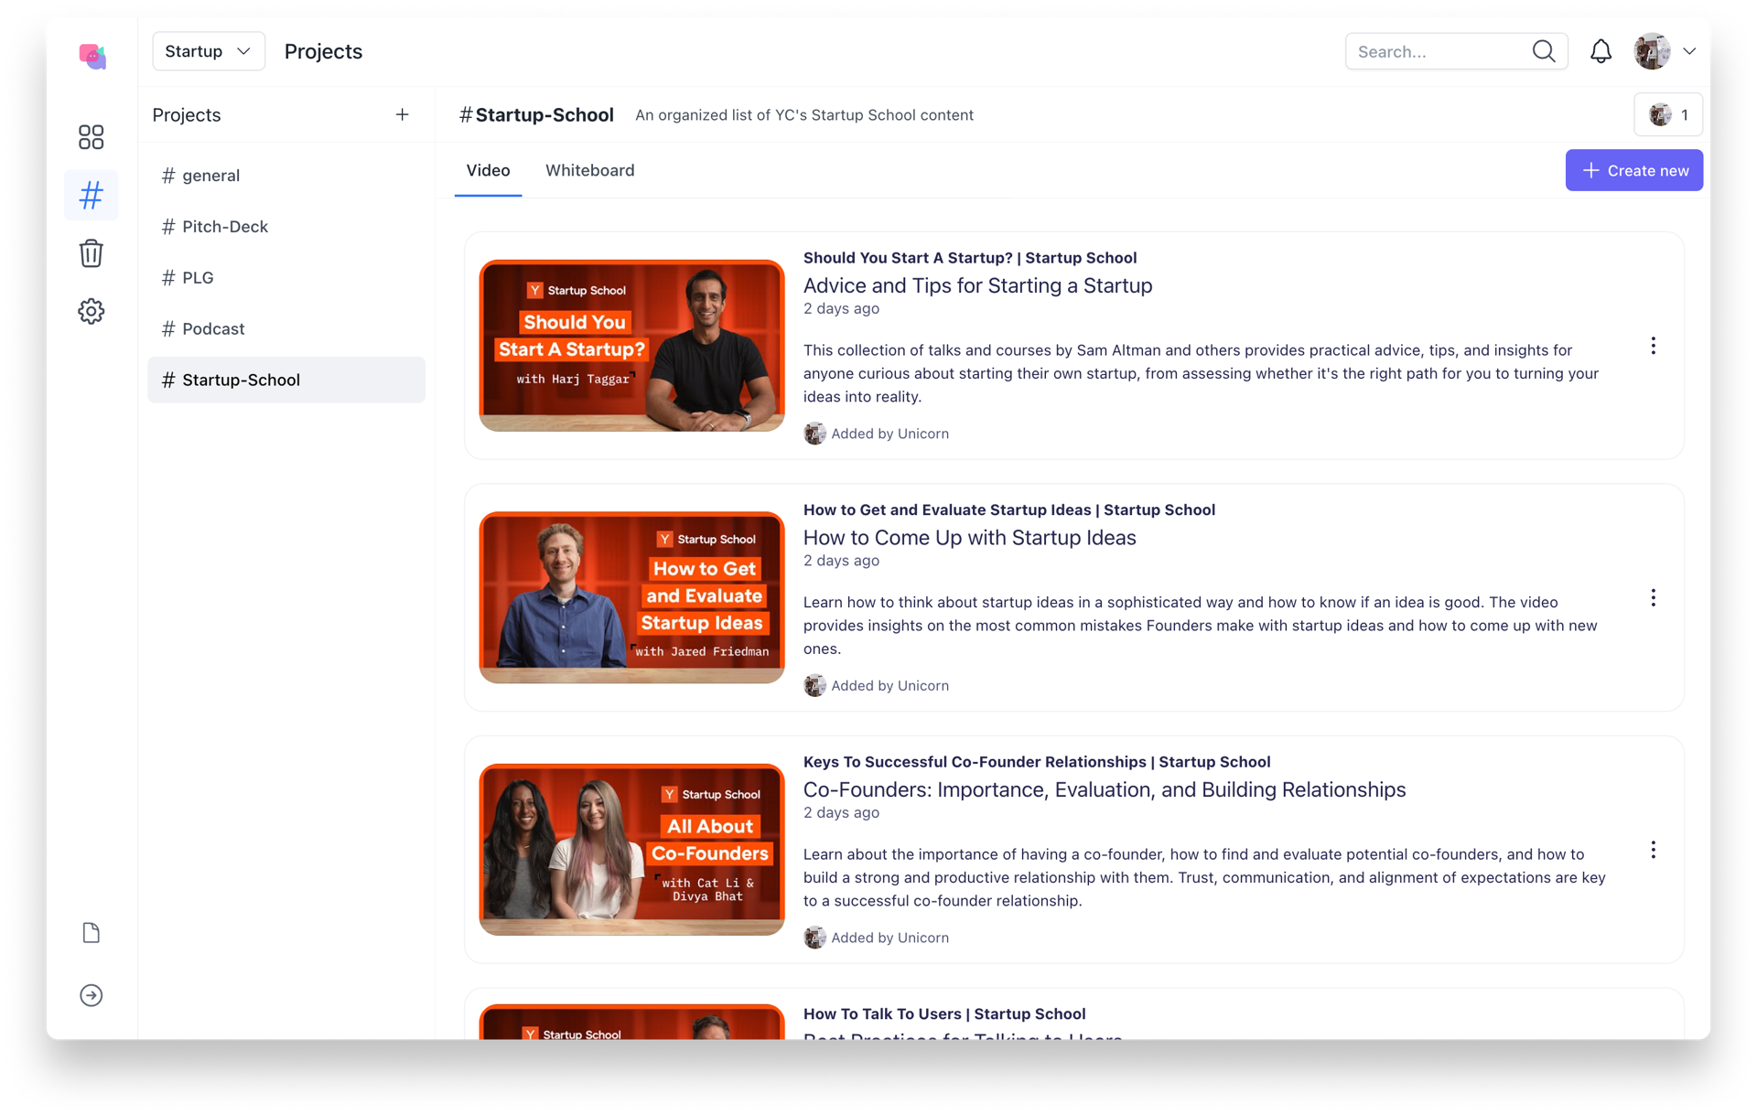Open three-dot menu for Co-Founders video
This screenshot has height=1115, width=1757.
pos(1653,850)
